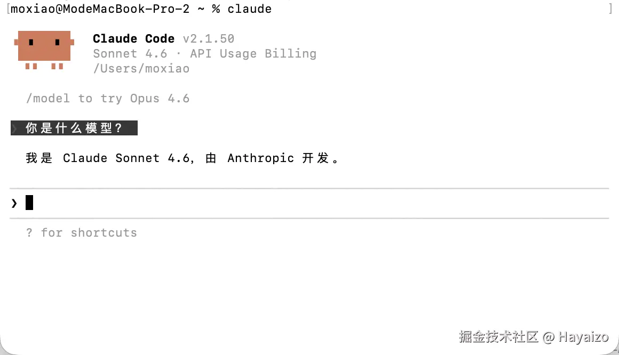Click the highlighted question 你是什么模型？
Viewport: 619px width, 355px height.
coord(74,128)
